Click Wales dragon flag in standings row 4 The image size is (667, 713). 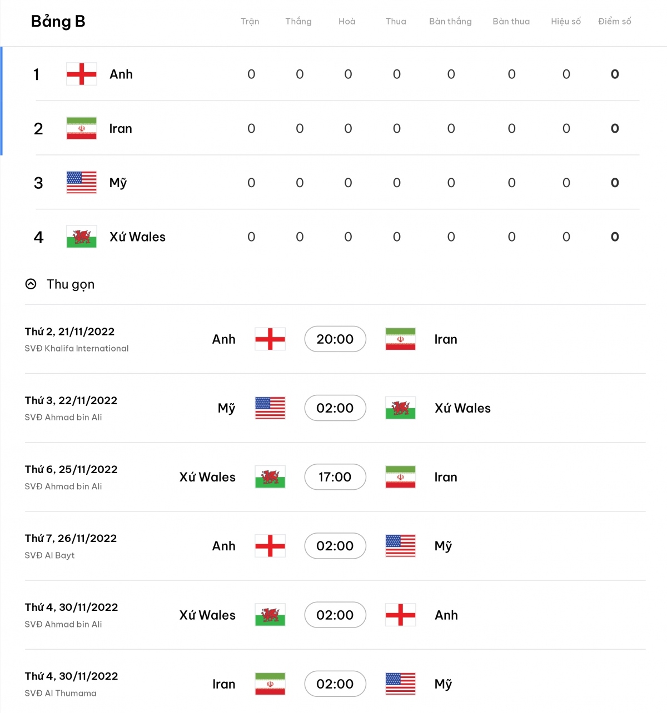(82, 237)
